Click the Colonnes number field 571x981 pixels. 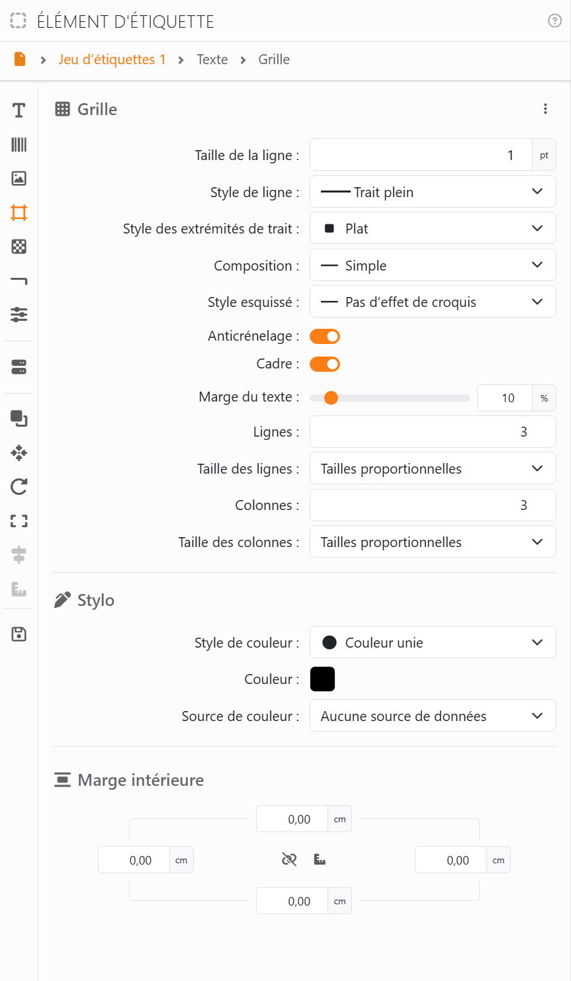(433, 505)
